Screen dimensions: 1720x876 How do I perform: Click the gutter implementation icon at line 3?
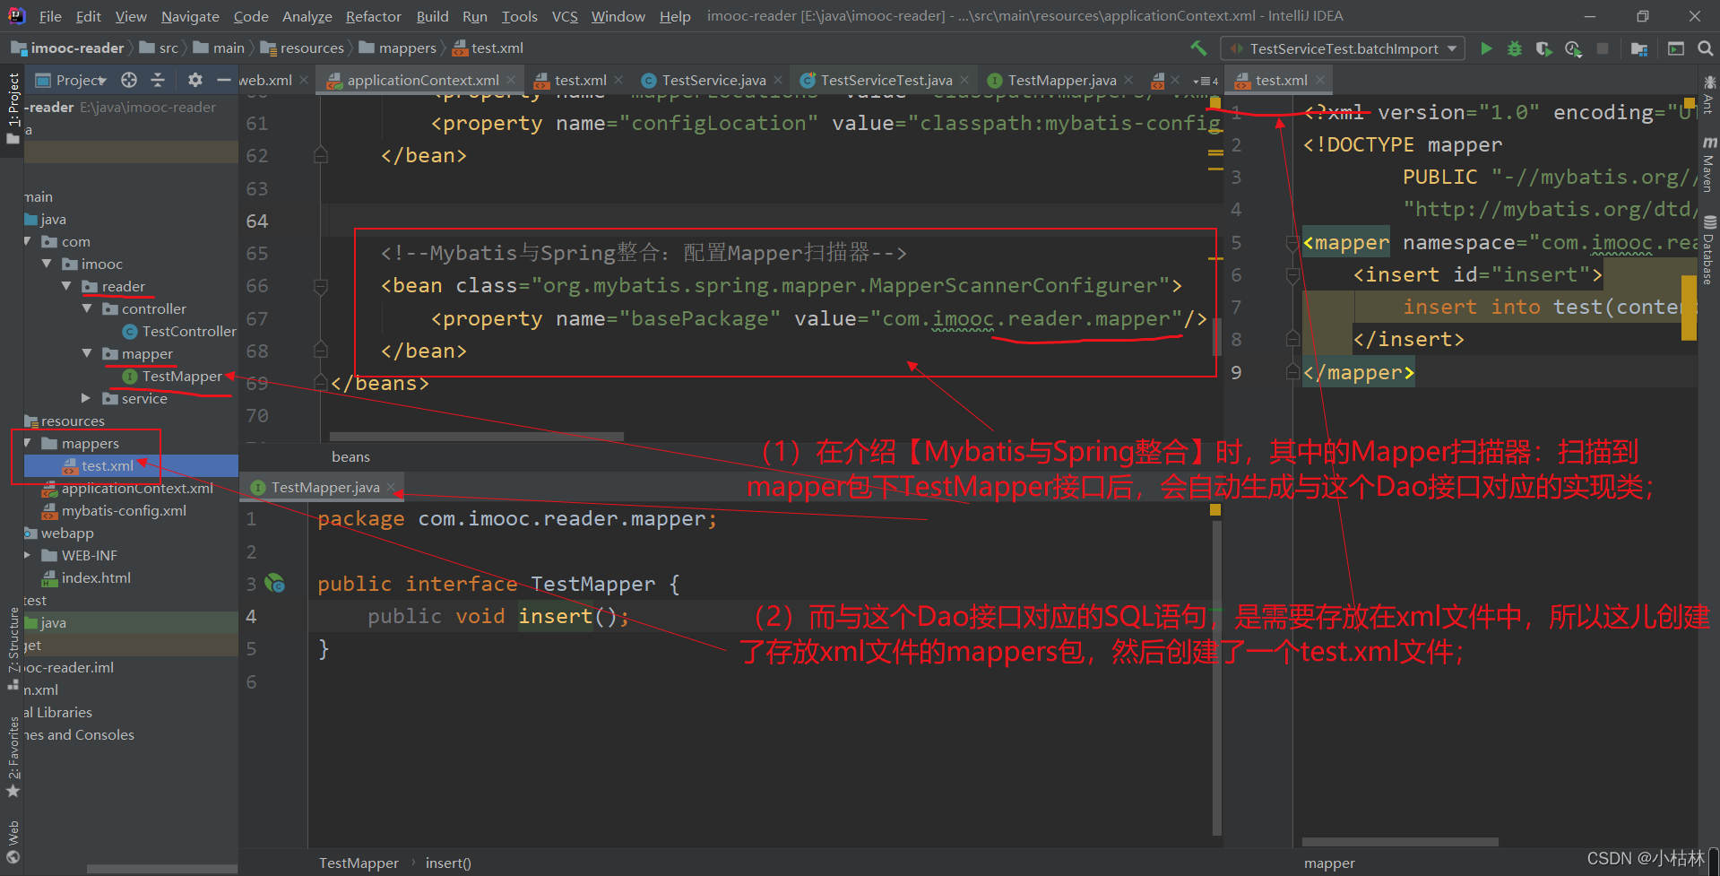pos(275,584)
